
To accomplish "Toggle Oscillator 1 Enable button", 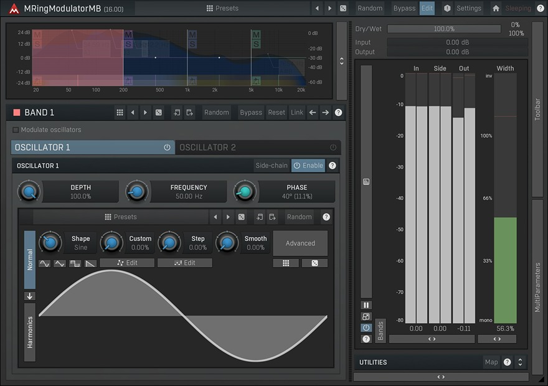I will pyautogui.click(x=308, y=166).
